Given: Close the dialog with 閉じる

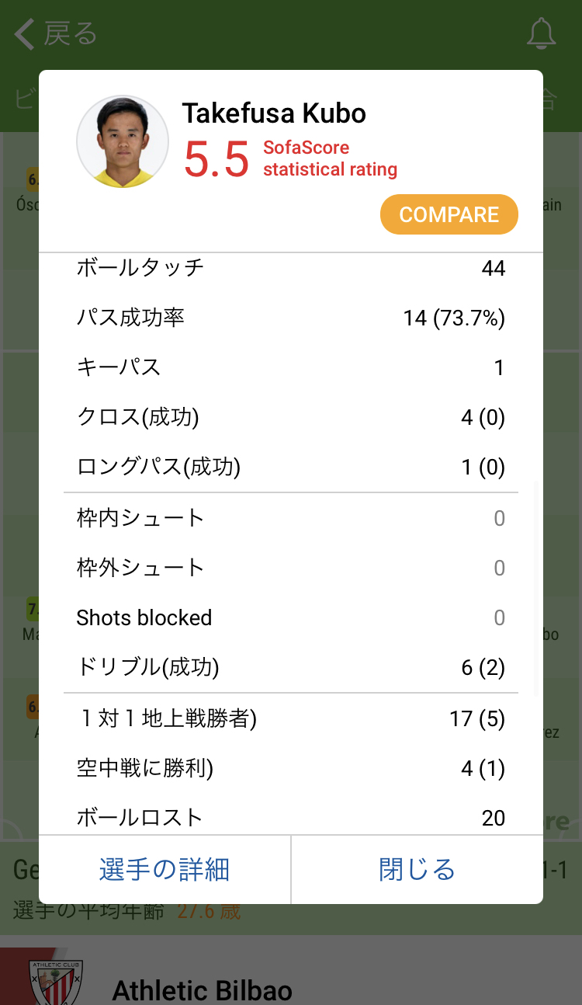Looking at the screenshot, I should [x=417, y=869].
